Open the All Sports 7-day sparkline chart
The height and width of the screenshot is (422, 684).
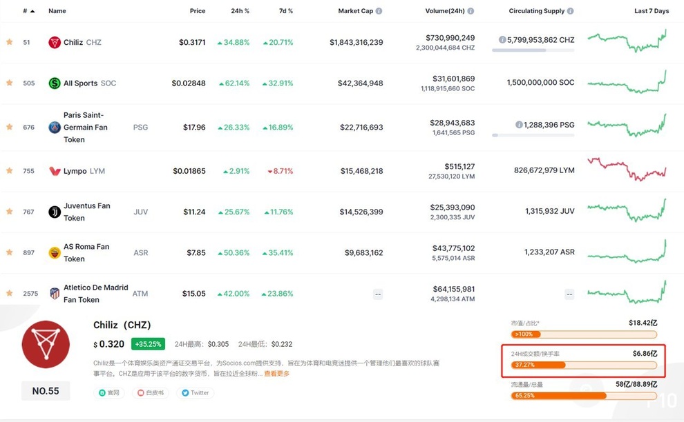click(627, 82)
